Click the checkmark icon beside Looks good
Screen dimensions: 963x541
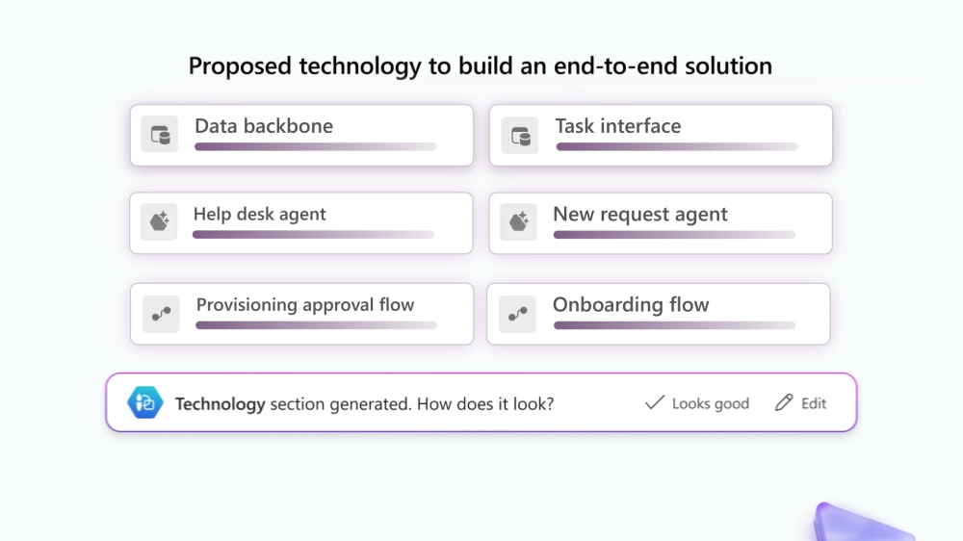(655, 402)
